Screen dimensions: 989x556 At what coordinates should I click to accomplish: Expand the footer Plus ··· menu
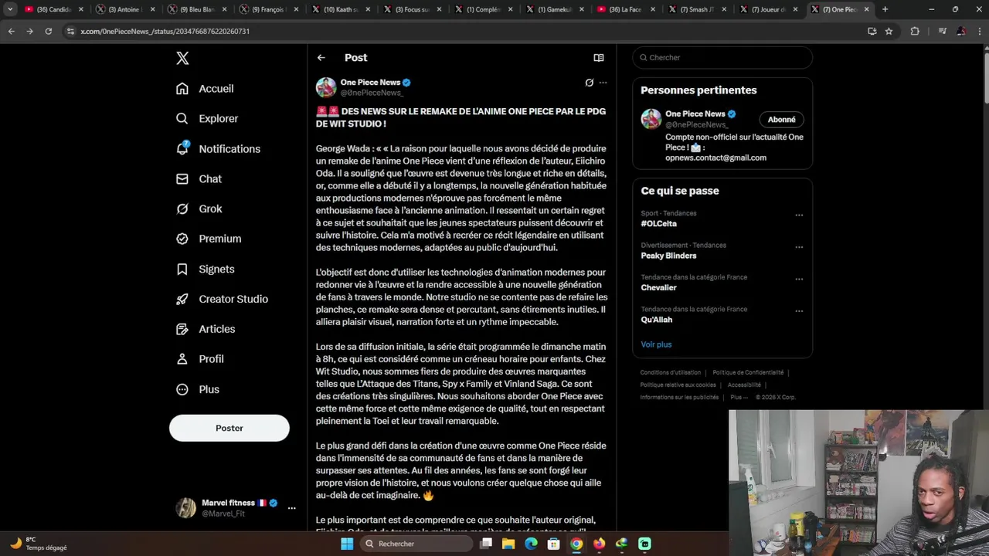pyautogui.click(x=739, y=398)
